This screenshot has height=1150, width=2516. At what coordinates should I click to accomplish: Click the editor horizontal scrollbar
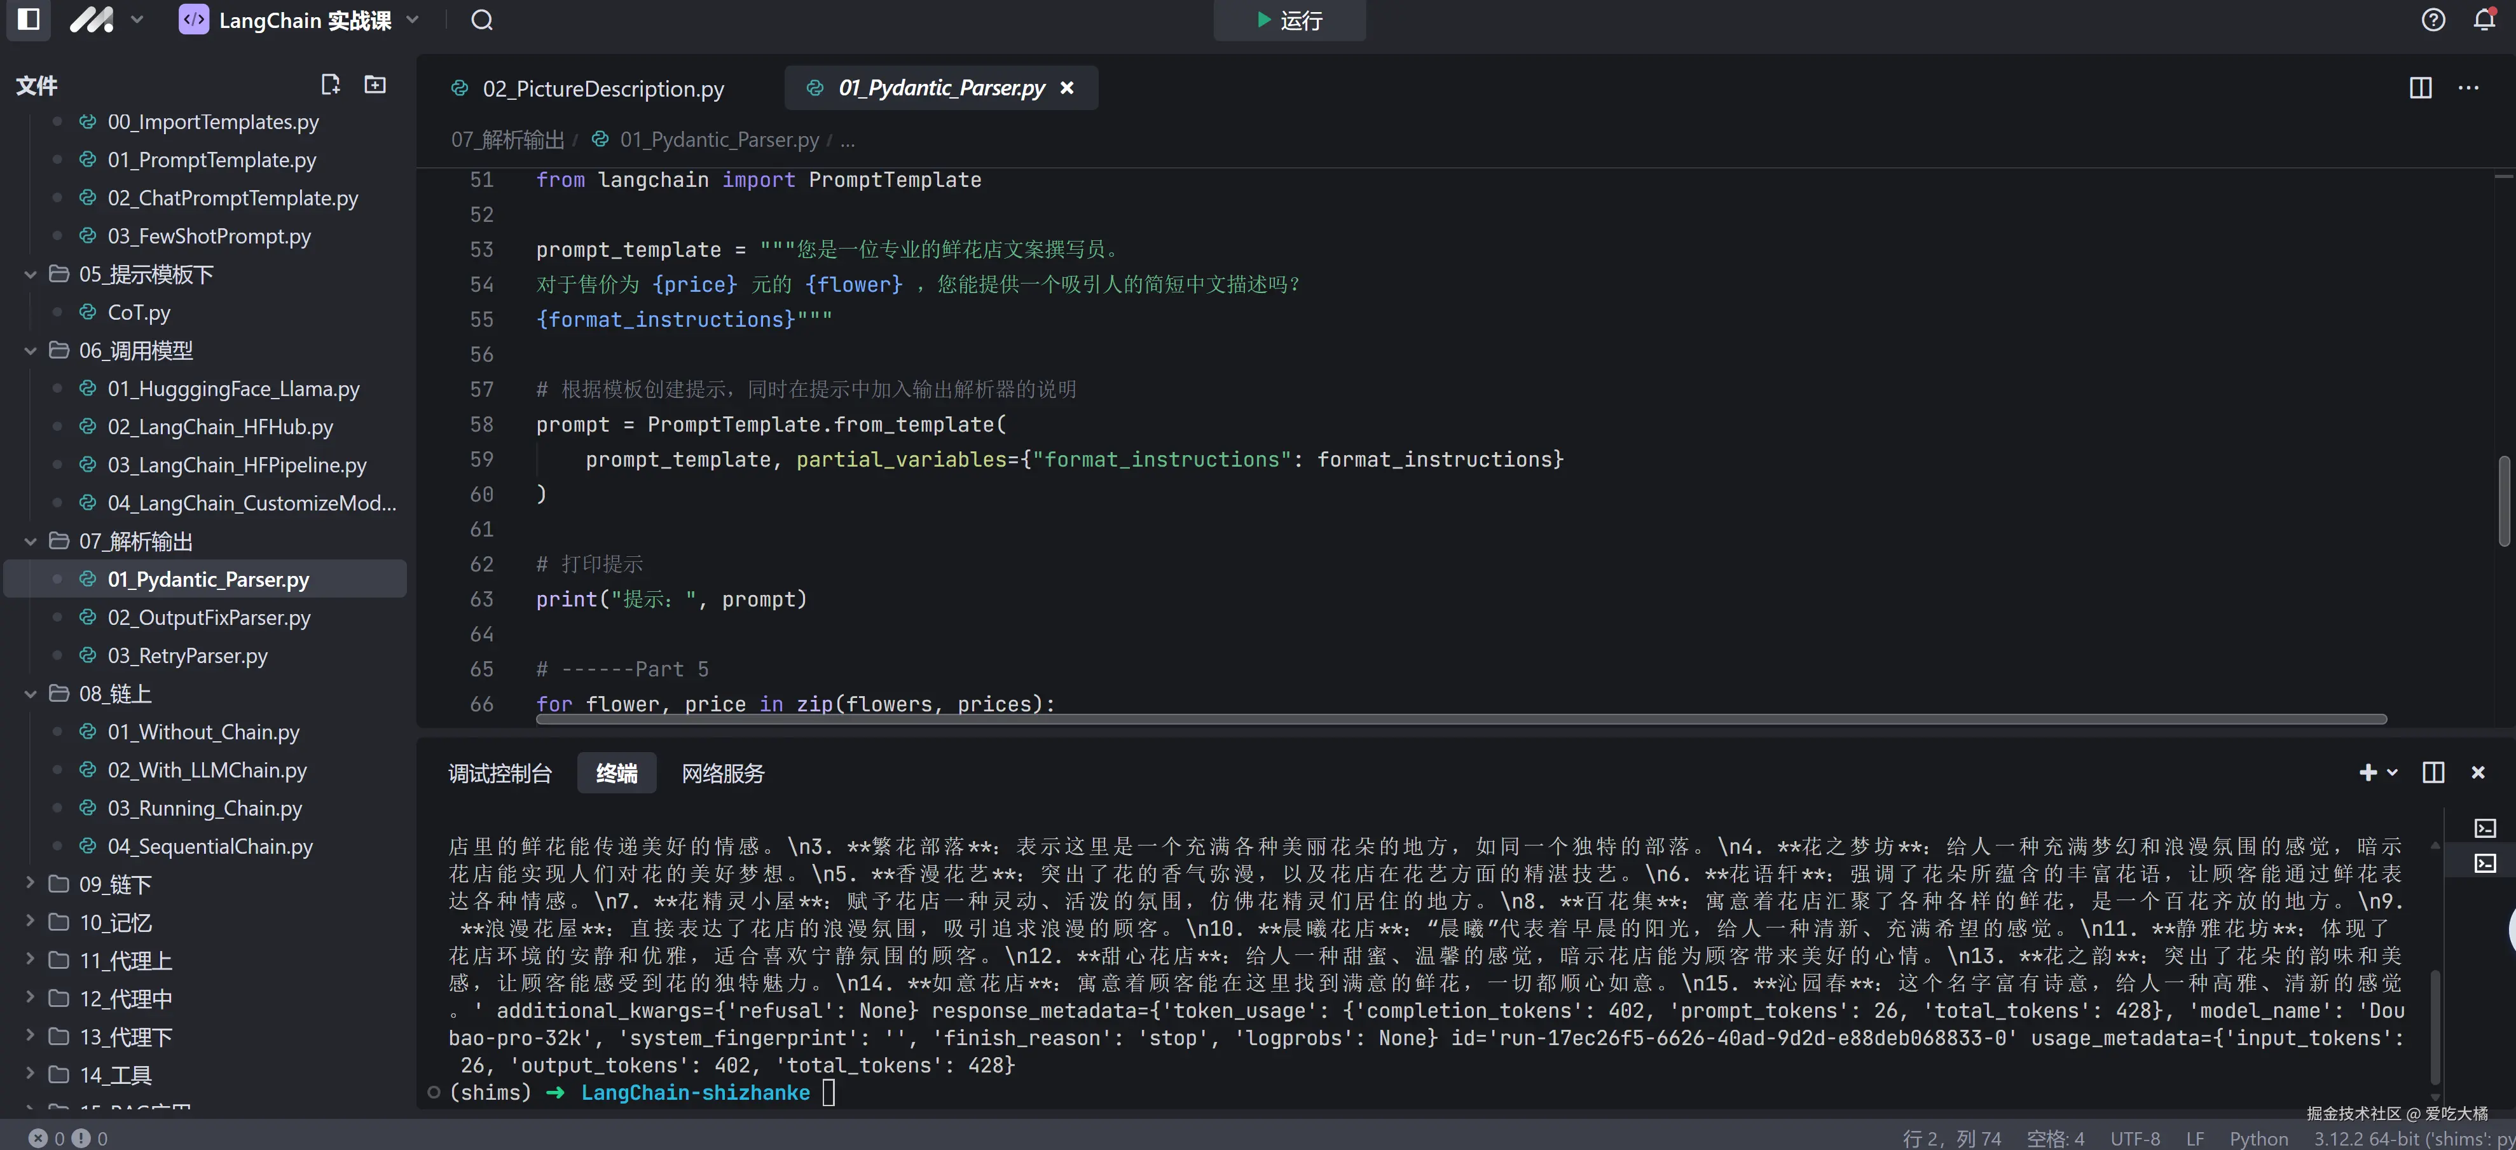tap(1460, 720)
